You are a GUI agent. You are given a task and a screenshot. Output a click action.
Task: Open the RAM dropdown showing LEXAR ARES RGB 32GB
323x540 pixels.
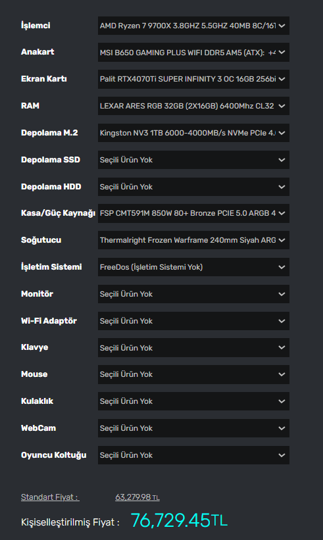(x=193, y=106)
